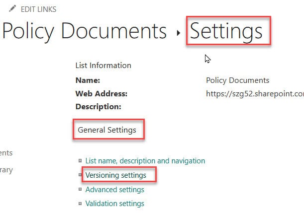The width and height of the screenshot is (304, 213).
Task: Click bullet icon beside Validation settings
Action: [x=80, y=204]
